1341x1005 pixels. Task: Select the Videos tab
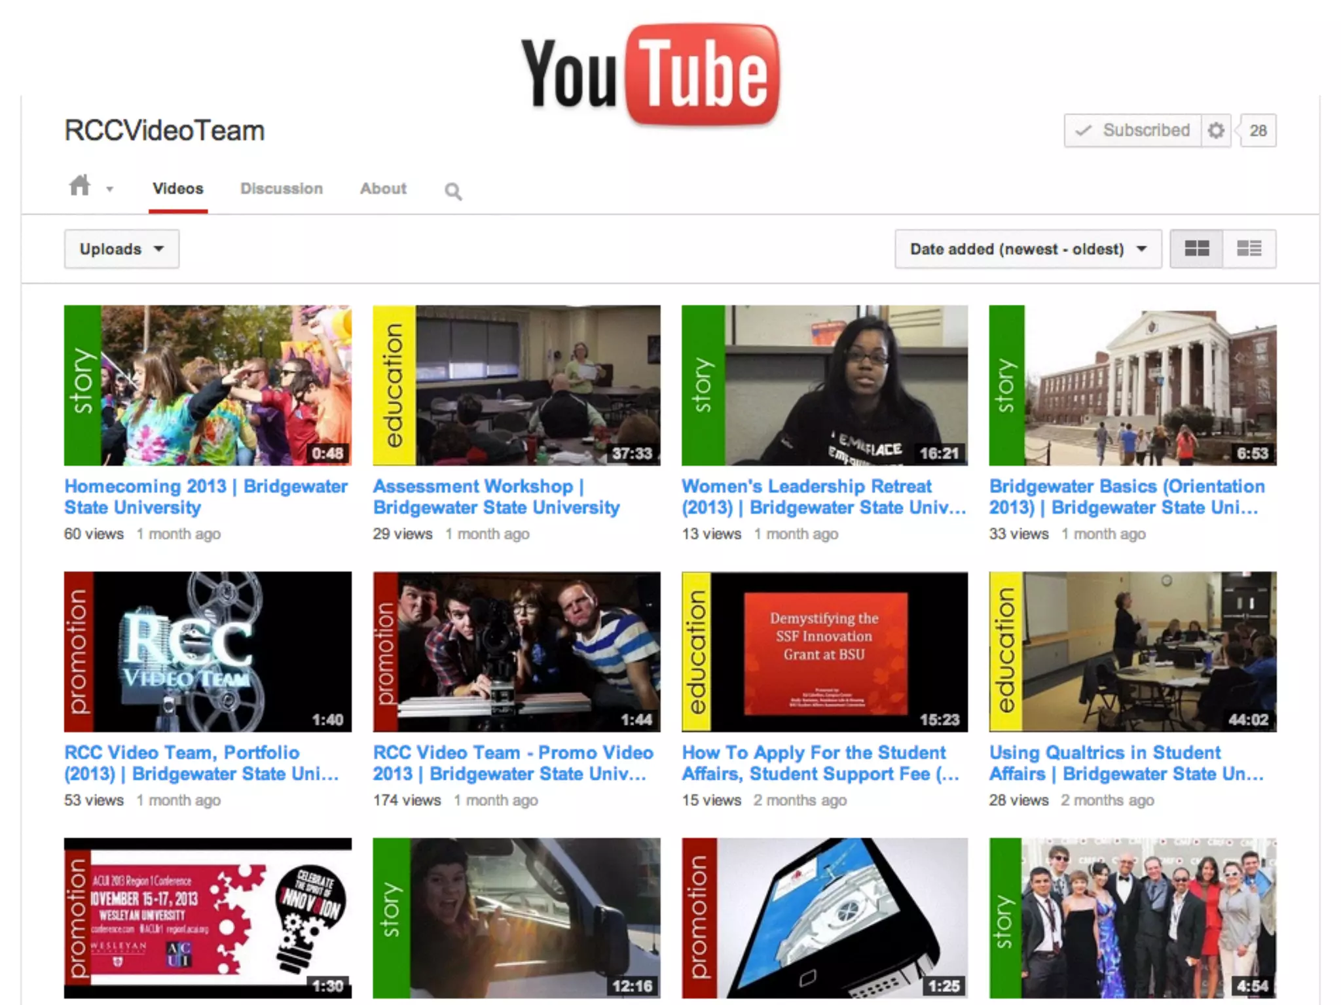coord(177,188)
